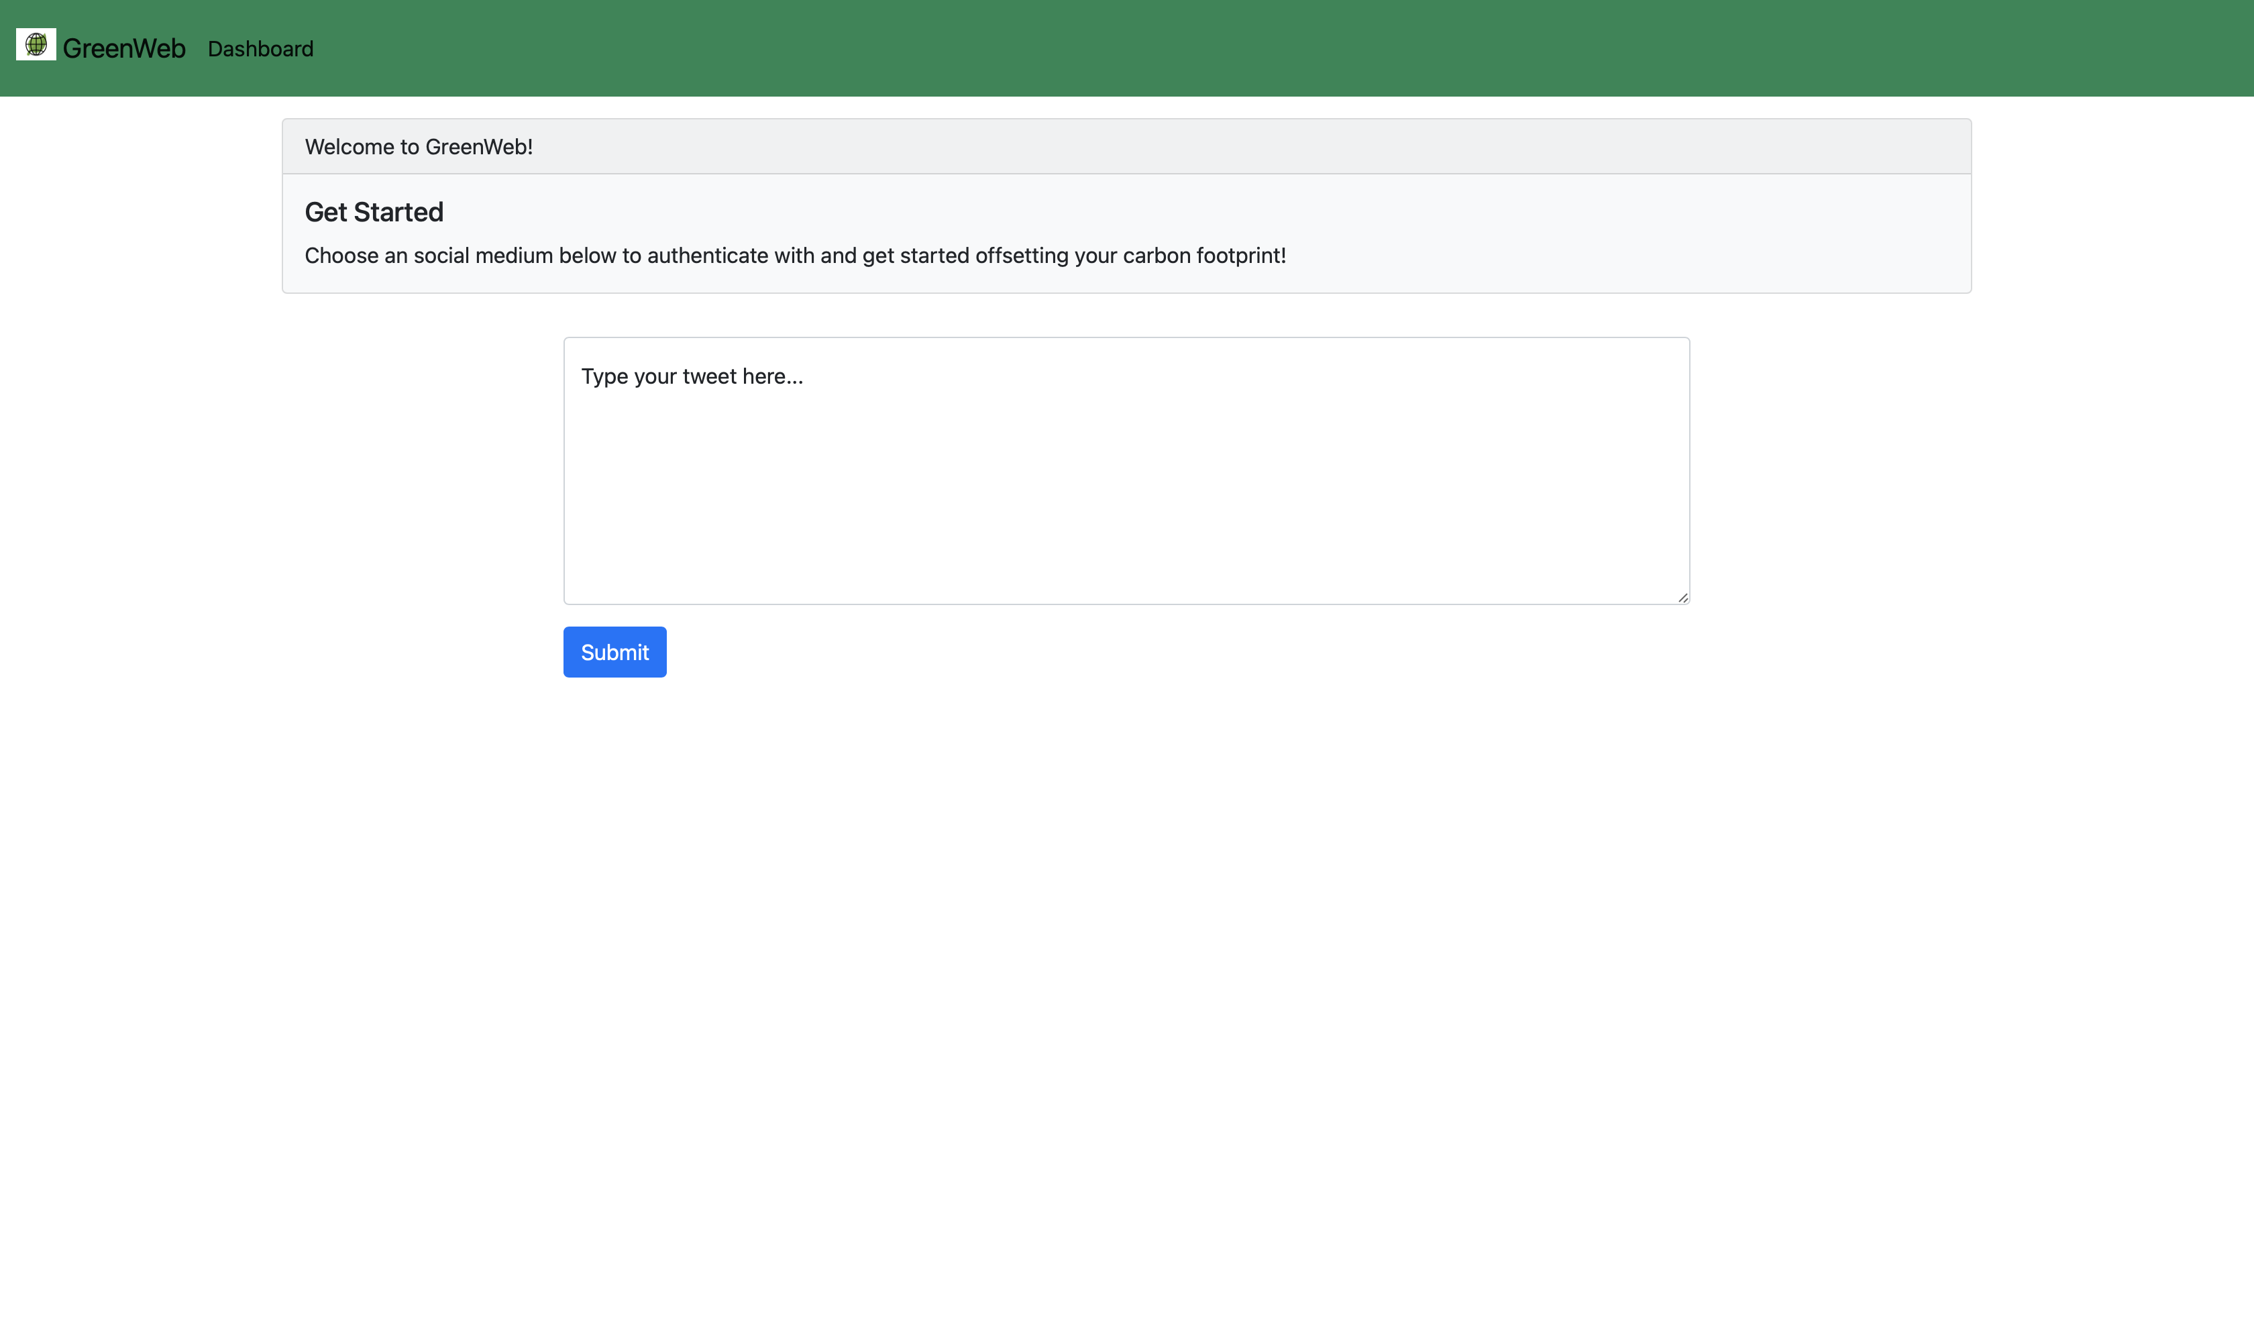
Task: Click the 'Choose an social medium' description paragraph
Action: (x=794, y=256)
